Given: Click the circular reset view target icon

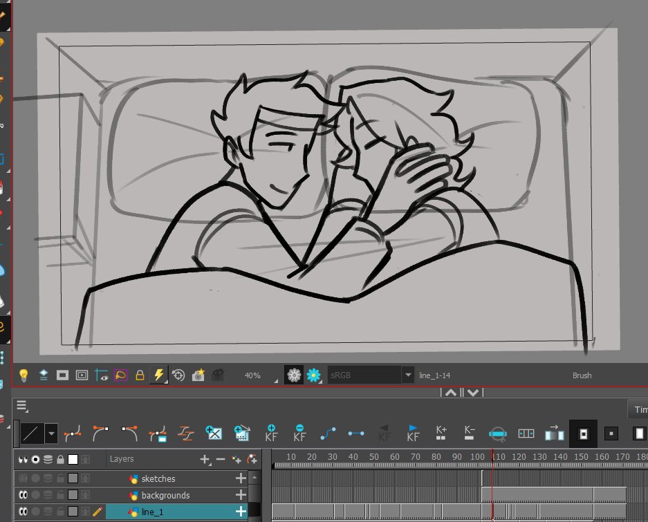Looking at the screenshot, I should [178, 375].
